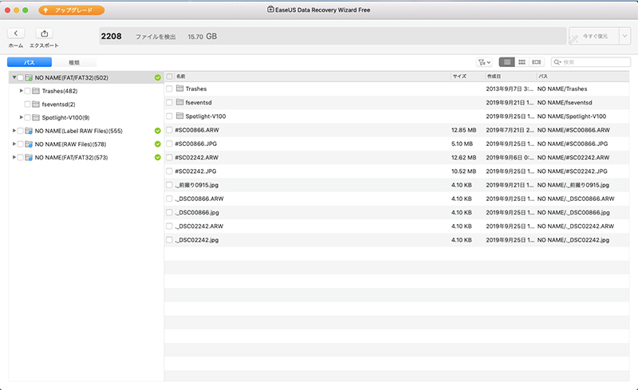This screenshot has width=638, height=390.
Task: Select the ._DSC00866.jpg file name
Action: pos(197,212)
